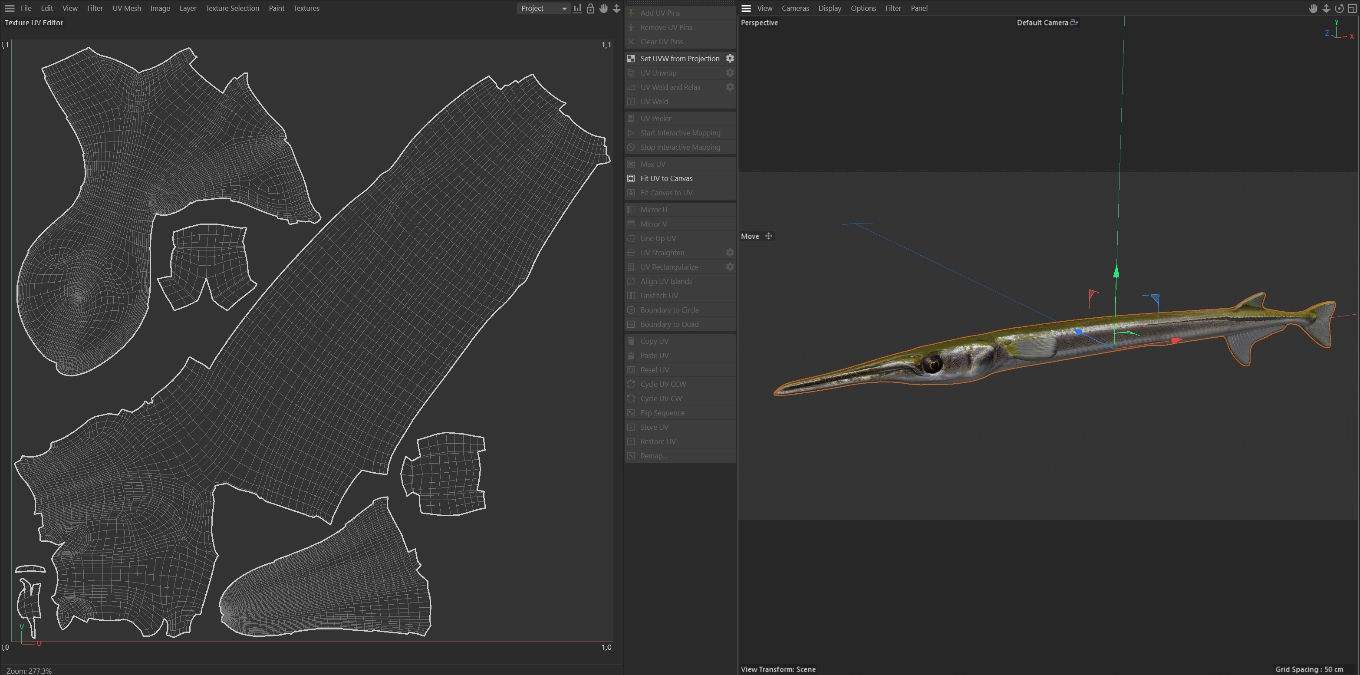This screenshot has height=675, width=1360.
Task: Click the UV editor histogram icon
Action: pos(578,8)
